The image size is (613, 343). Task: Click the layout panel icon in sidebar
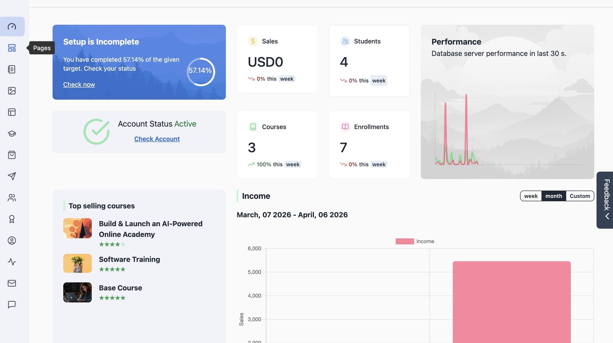point(12,112)
